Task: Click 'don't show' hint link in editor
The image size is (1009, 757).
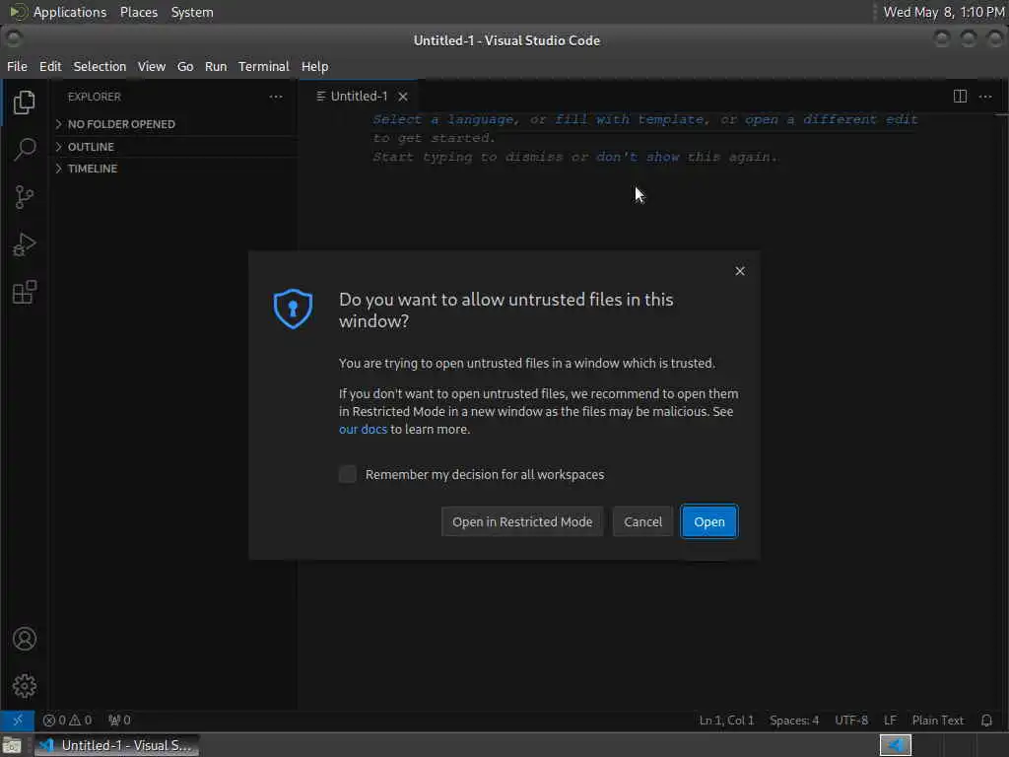Action: [x=638, y=157]
